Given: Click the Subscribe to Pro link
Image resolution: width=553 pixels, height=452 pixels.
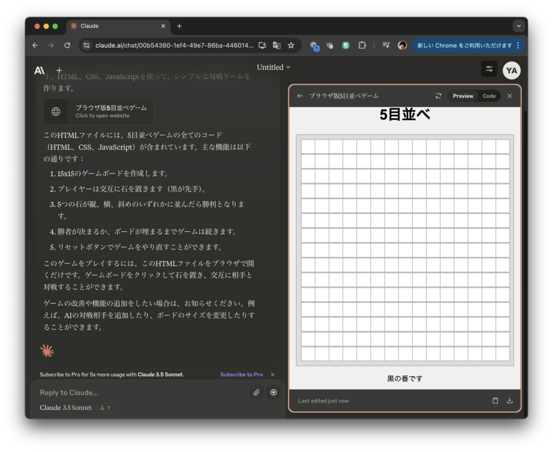Looking at the screenshot, I should coord(241,374).
